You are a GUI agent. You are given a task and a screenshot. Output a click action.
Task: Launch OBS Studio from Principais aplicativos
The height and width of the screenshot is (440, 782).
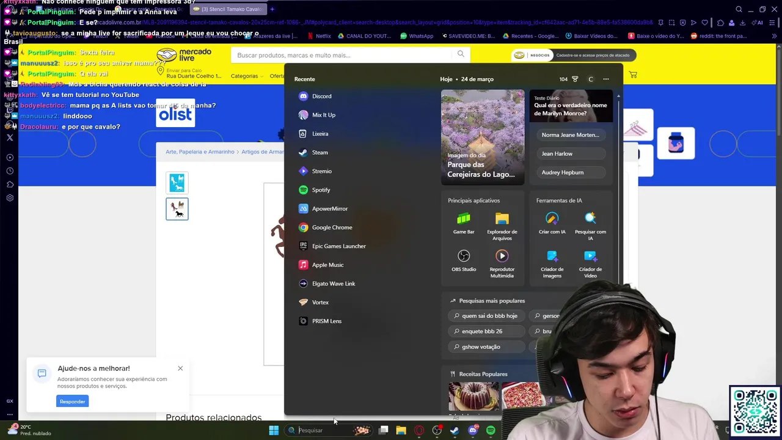point(464,260)
